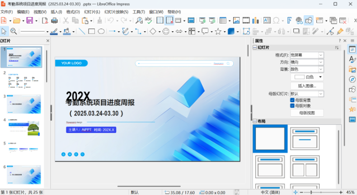This screenshot has width=357, height=195.
Task: Click the Copy icon
Action: 75,20
